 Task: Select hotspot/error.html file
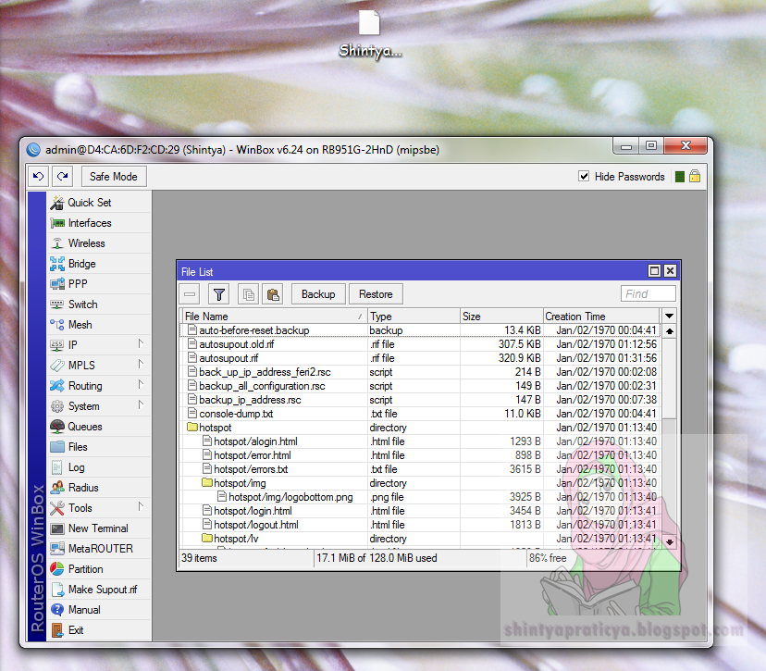pyautogui.click(x=420, y=455)
